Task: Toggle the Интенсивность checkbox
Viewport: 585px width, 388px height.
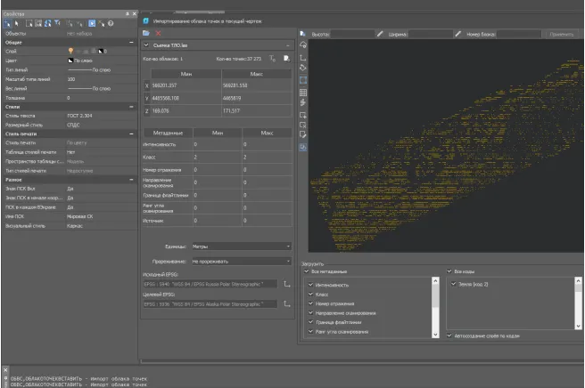Action: point(310,285)
